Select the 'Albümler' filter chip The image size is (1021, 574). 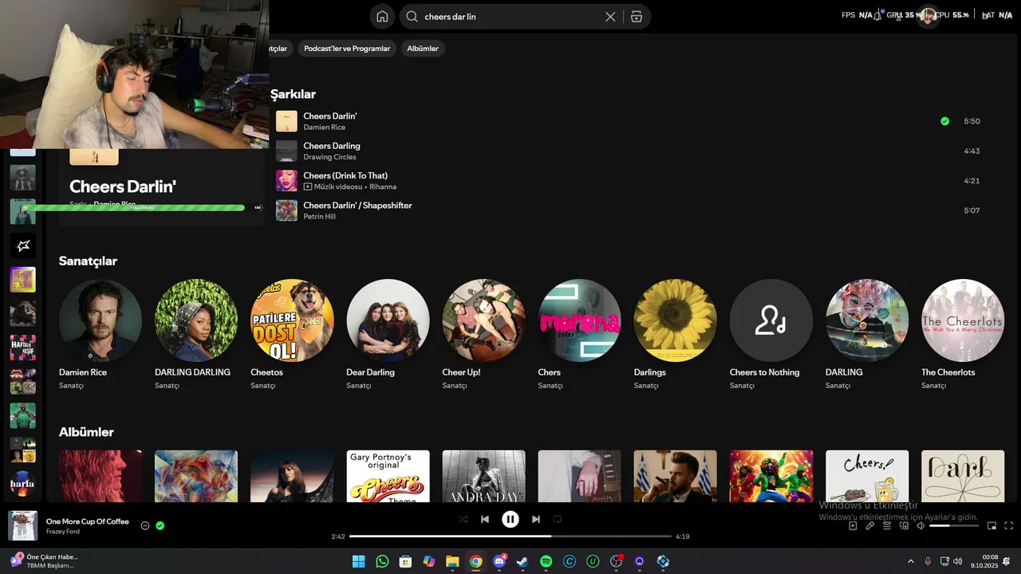click(x=423, y=49)
